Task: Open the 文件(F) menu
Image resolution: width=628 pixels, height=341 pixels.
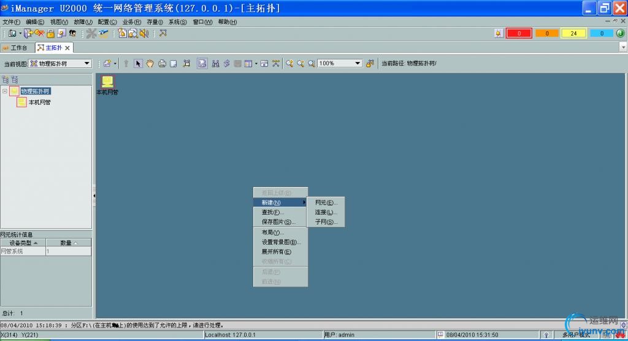Action: [x=11, y=22]
